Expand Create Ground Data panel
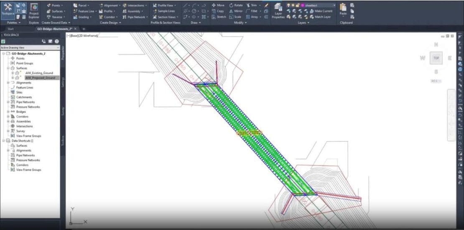Screen dimensions: 464x230 click(56, 23)
